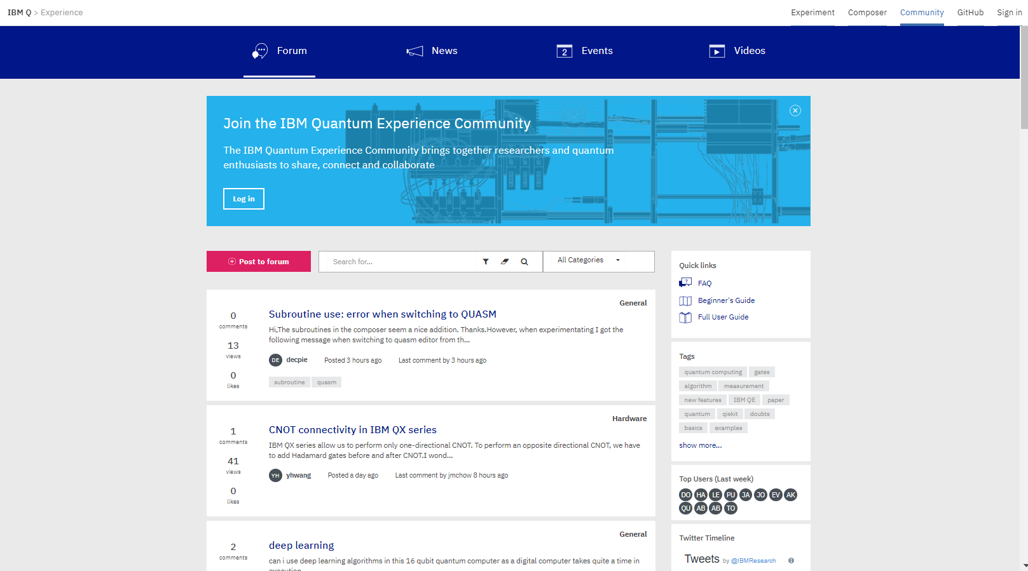Image resolution: width=1028 pixels, height=571 pixels.
Task: Click Sign in link
Action: click(1010, 13)
